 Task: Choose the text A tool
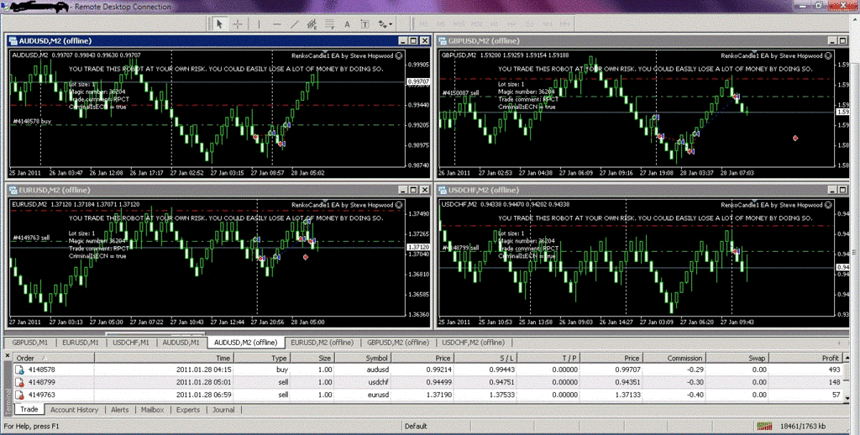point(347,24)
